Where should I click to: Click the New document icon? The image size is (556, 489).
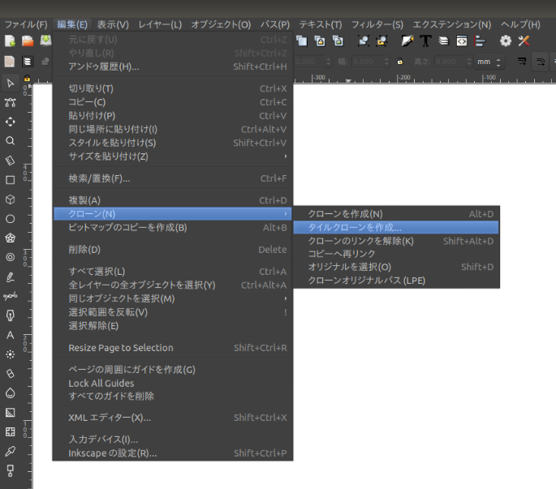pos(10,41)
